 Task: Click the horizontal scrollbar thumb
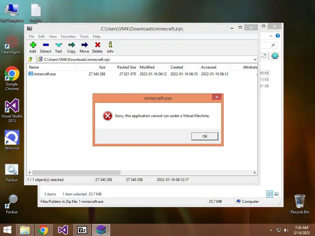(x=76, y=173)
